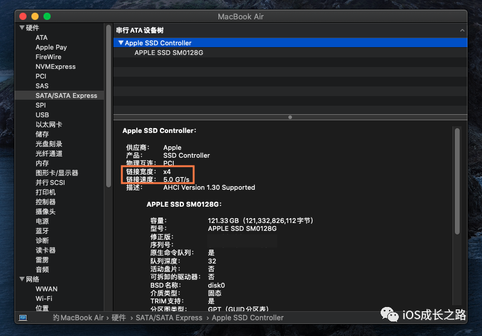Screen dimensions: 482x336
Task: Open 雷雳 category
Action: (42, 260)
